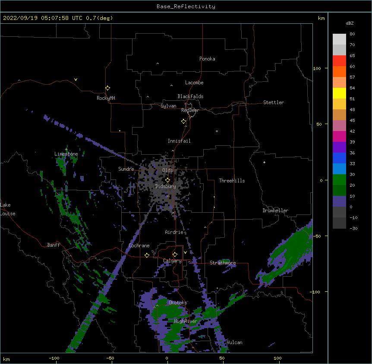The width and height of the screenshot is (372, 364).
Task: Click white asterisk marker above Limestone
Action: [x=66, y=150]
